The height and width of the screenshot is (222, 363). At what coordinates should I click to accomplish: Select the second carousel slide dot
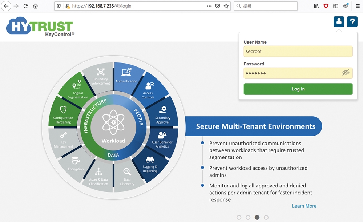248,217
